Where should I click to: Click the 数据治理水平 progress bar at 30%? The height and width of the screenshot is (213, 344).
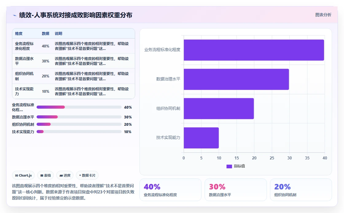coord(79,117)
